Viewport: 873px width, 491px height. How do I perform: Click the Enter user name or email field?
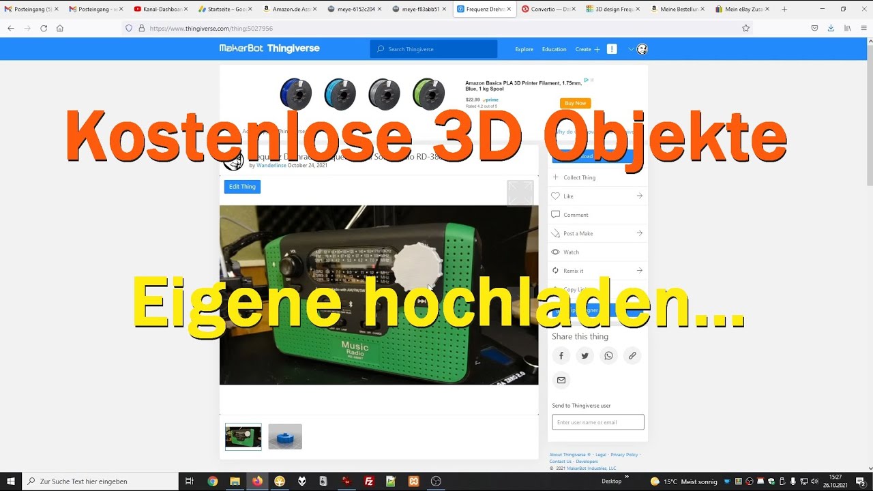598,422
